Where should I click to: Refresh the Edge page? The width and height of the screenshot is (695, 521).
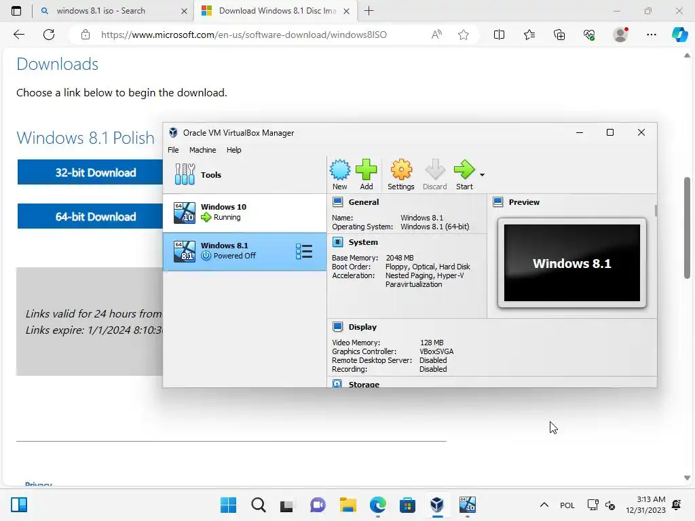[x=49, y=35]
